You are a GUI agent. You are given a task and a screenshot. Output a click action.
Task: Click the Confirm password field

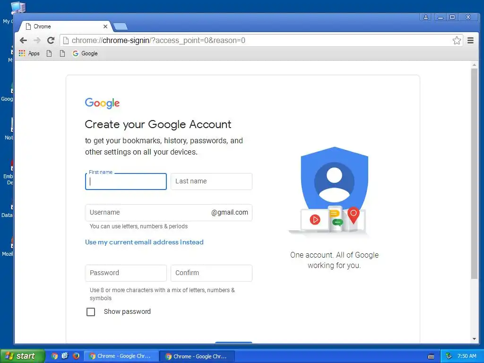tap(211, 273)
